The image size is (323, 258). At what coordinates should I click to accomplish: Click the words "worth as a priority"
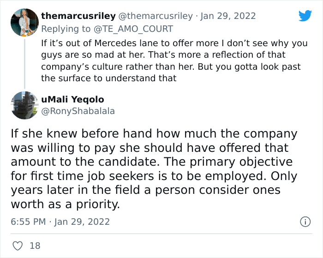[x=65, y=204]
